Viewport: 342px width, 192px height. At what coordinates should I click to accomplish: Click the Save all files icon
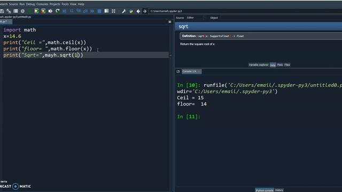coord(9,11)
